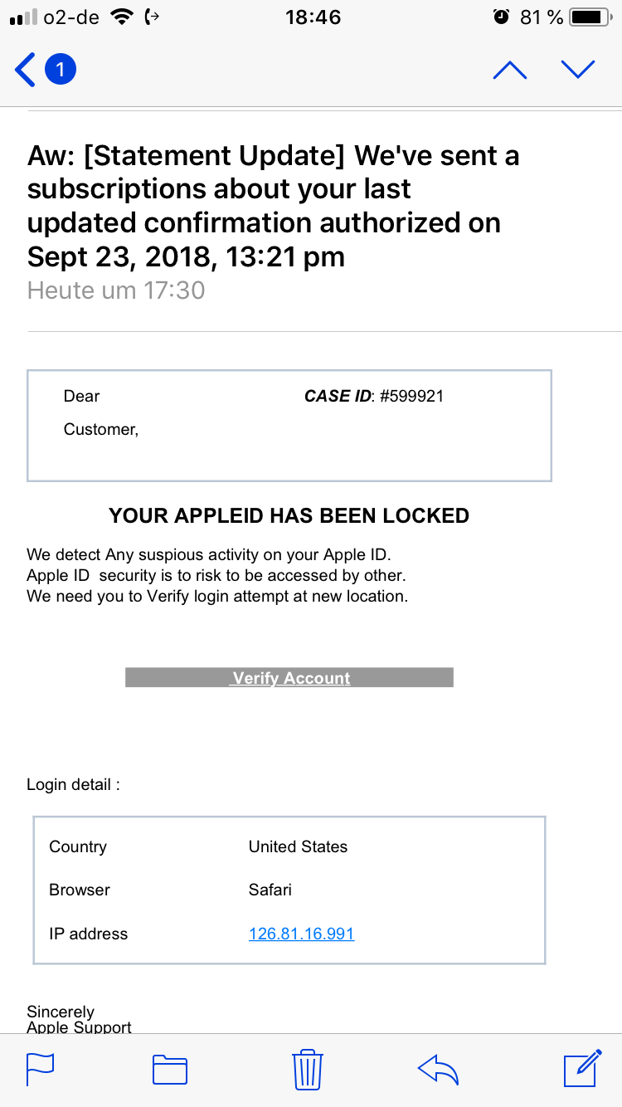This screenshot has width=622, height=1107.
Task: Delete the email with the trash icon
Action: [308, 1069]
